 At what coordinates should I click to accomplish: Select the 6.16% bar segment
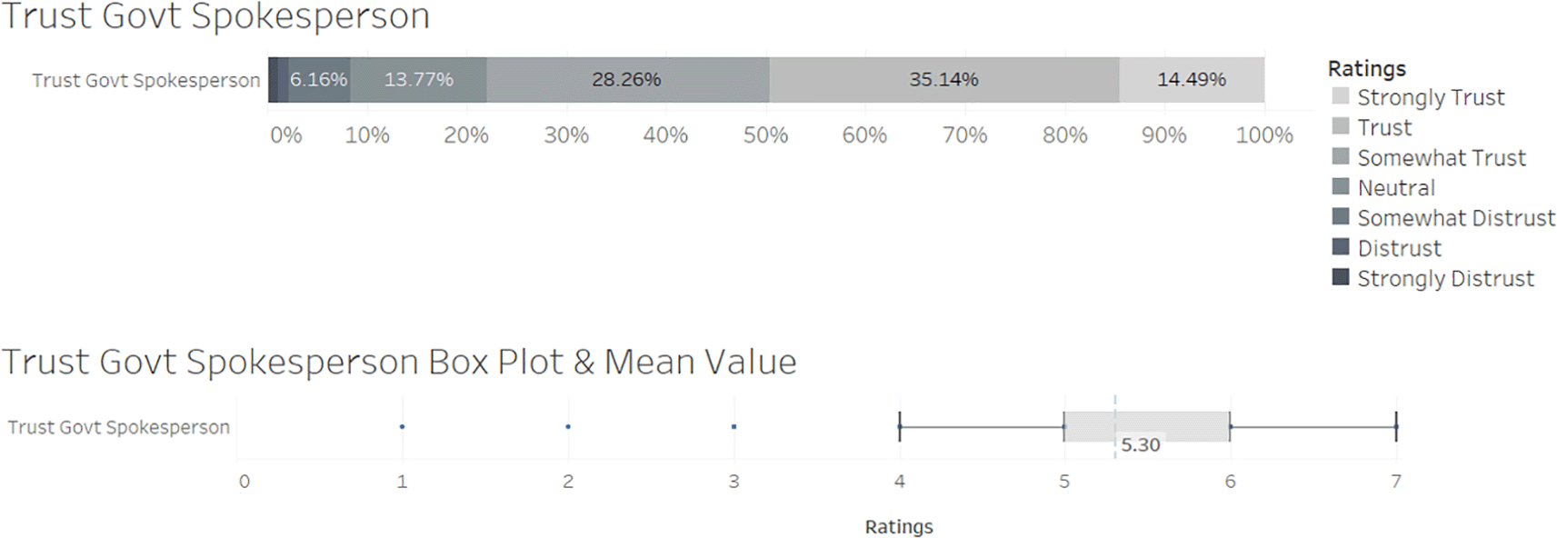pos(319,80)
